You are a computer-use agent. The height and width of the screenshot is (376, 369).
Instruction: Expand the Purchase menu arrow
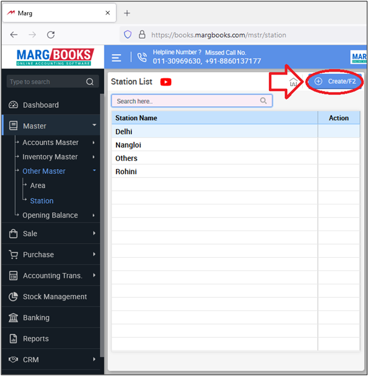(94, 254)
